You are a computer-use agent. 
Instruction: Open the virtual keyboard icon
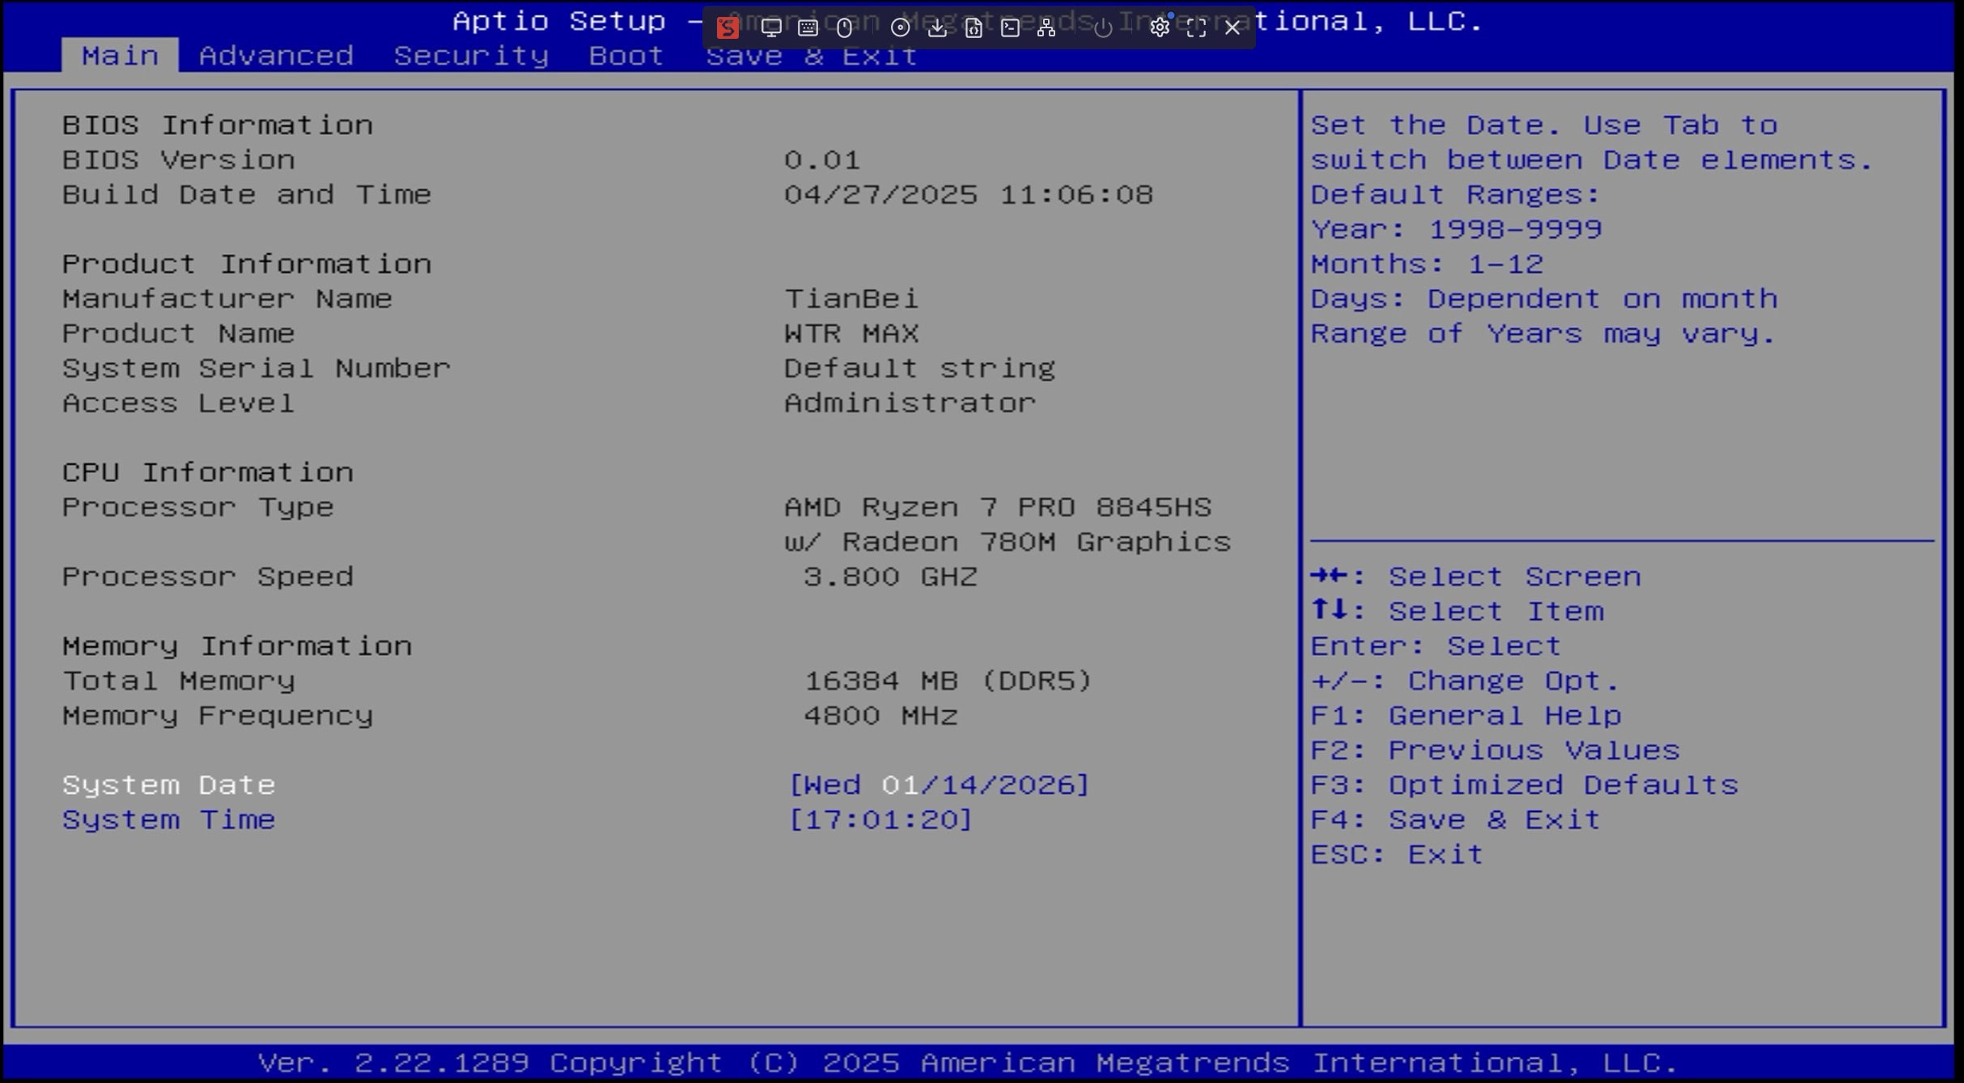pyautogui.click(x=807, y=28)
